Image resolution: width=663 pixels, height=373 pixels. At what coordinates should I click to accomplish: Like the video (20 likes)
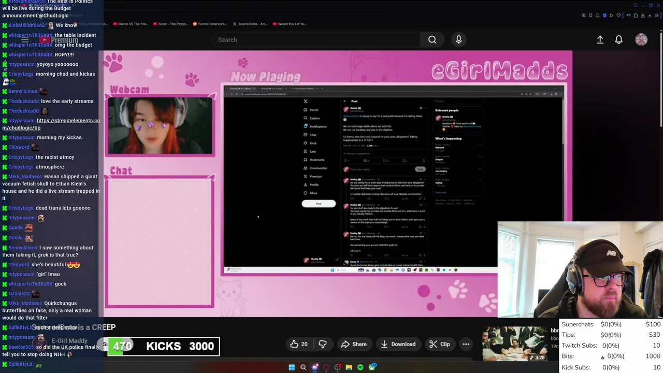pyautogui.click(x=299, y=344)
